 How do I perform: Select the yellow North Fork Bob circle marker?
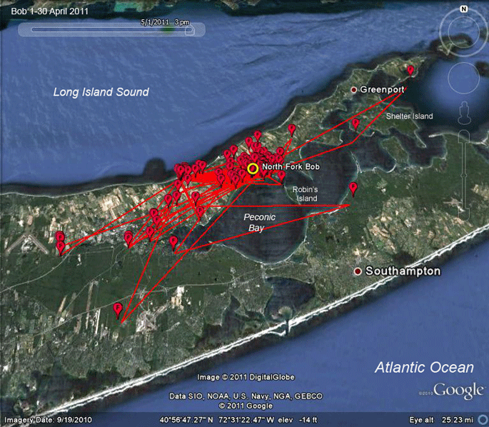(253, 169)
